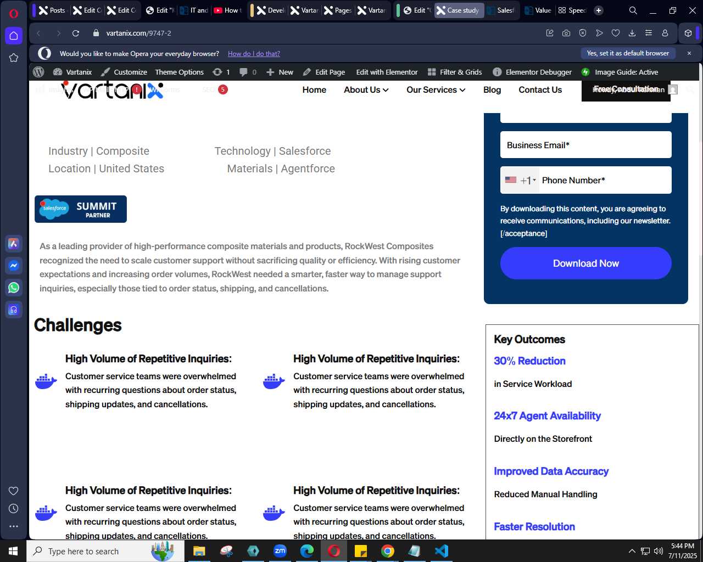Open WhatsApp in the sidebar

click(x=14, y=288)
